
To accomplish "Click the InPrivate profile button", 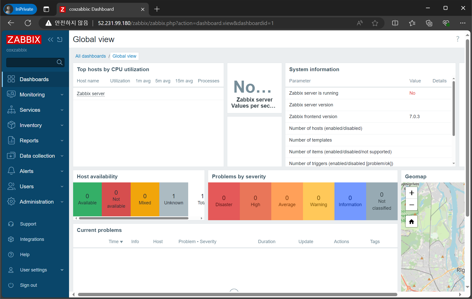I will coord(20,9).
